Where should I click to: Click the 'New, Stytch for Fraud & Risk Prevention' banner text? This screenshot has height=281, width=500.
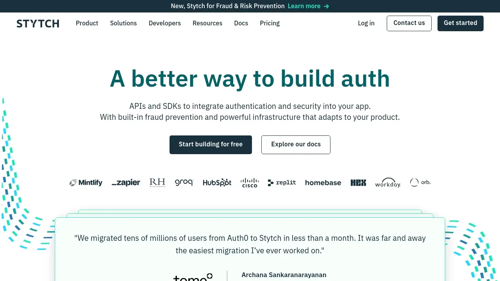pyautogui.click(x=228, y=6)
